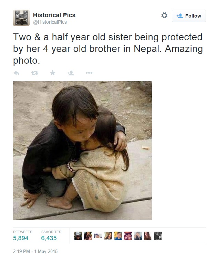Click the follow-person icon under the tweet
The height and width of the screenshot is (264, 218).
70,73
